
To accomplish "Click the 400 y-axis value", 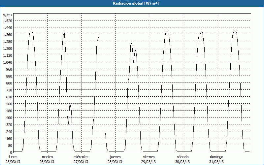I will [10, 118].
